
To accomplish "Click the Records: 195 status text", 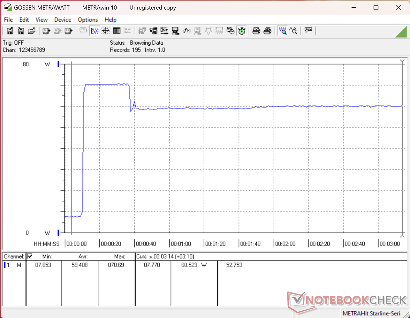I will [x=125, y=50].
